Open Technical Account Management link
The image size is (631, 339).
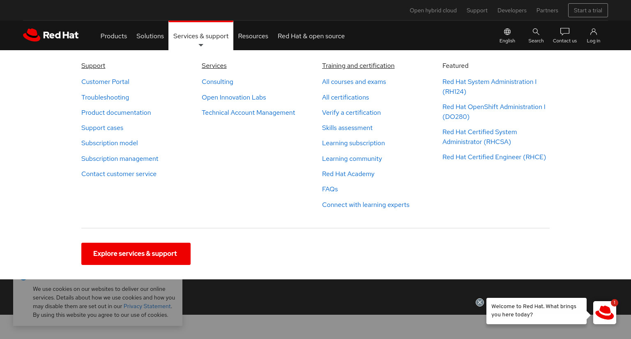coord(248,112)
